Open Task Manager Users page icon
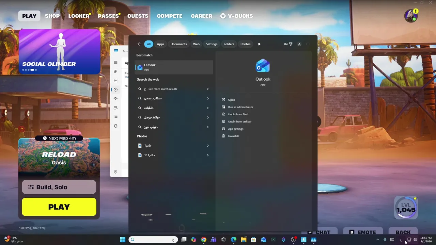The height and width of the screenshot is (245, 436). click(115, 108)
